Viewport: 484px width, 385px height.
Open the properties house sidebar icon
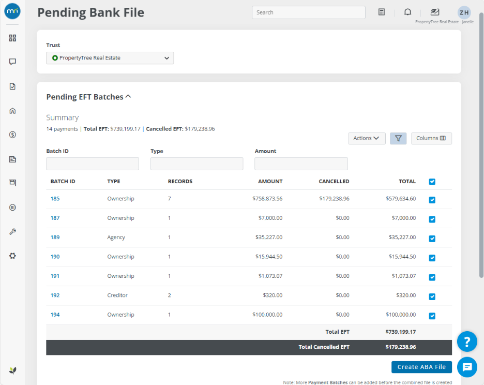(x=12, y=111)
